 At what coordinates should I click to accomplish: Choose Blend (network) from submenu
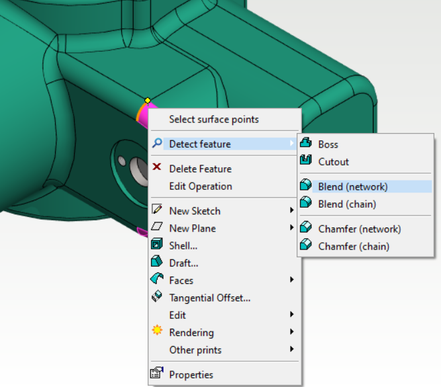(x=352, y=187)
